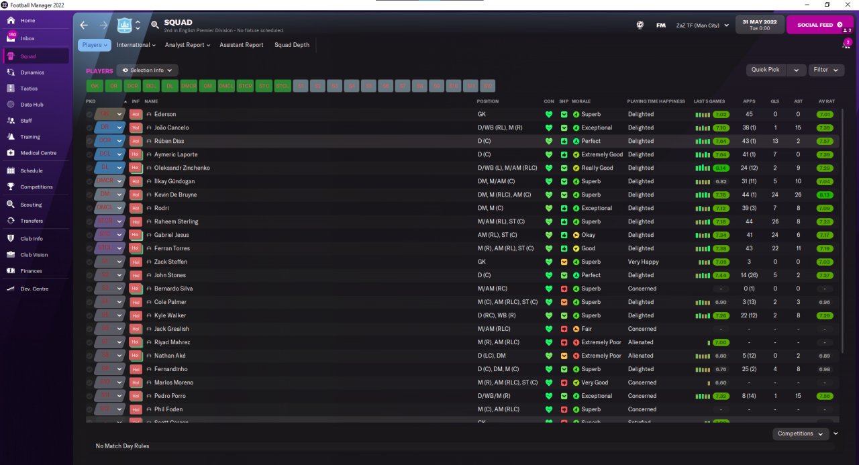Open Club Vision
The height and width of the screenshot is (465, 859).
(x=35, y=255)
